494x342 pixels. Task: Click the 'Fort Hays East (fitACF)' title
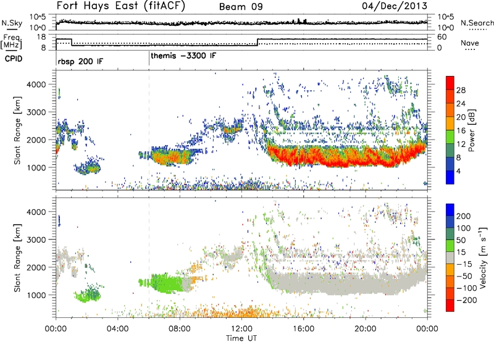[120, 6]
